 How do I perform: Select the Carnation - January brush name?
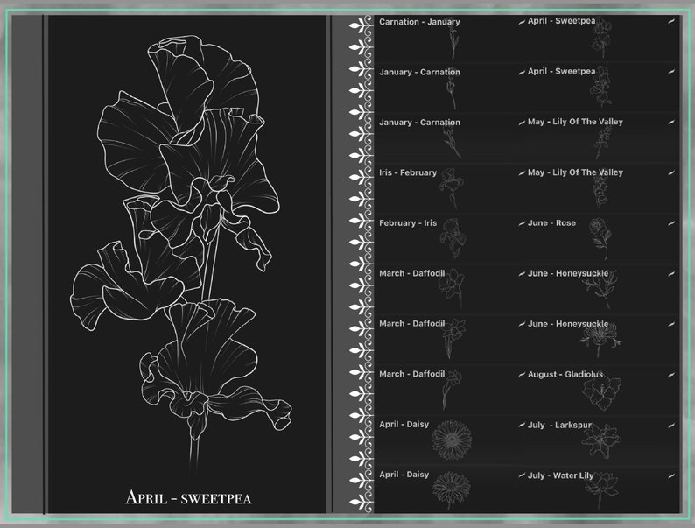tap(419, 22)
